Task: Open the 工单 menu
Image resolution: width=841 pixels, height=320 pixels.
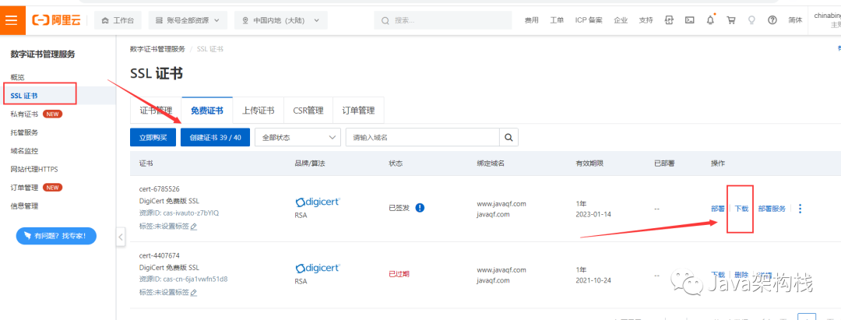Action: click(557, 20)
